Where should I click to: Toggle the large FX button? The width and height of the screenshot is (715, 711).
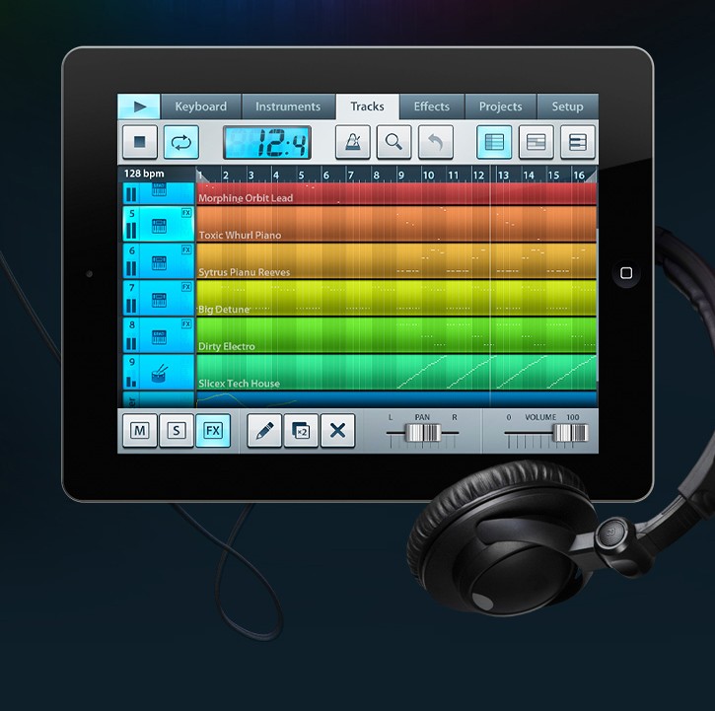(213, 431)
